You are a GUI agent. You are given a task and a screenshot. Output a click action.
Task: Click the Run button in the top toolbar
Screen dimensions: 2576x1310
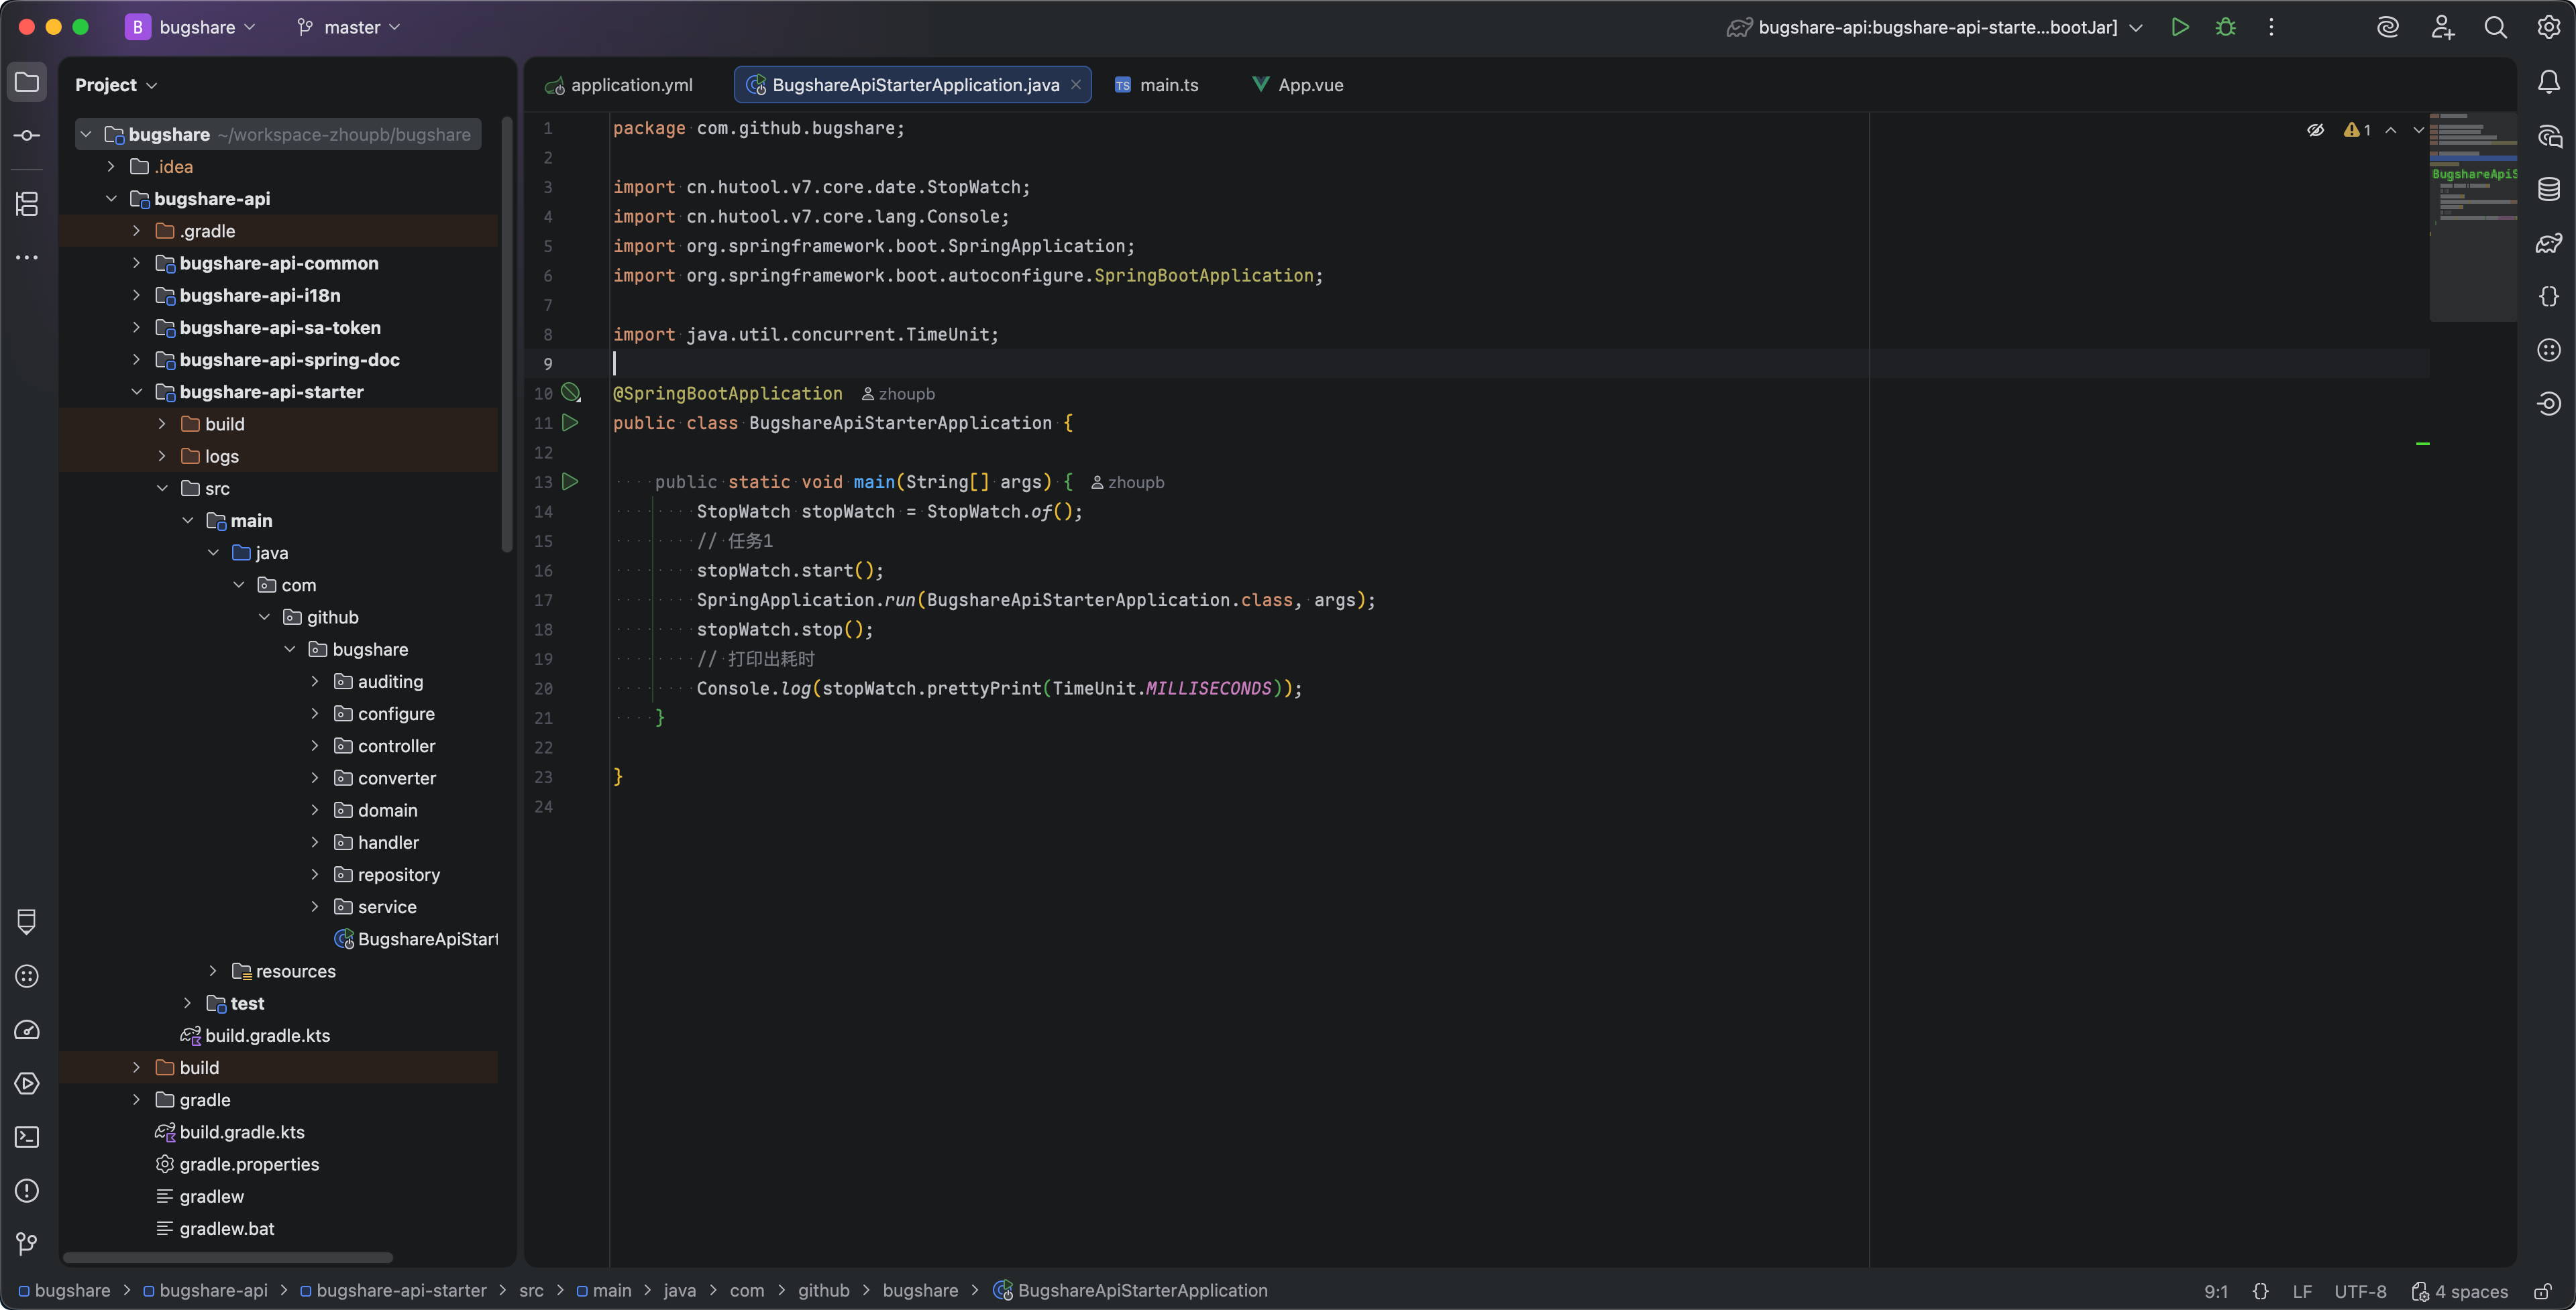click(2180, 27)
